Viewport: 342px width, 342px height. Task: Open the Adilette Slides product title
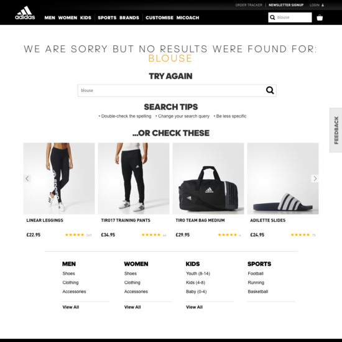click(267, 220)
